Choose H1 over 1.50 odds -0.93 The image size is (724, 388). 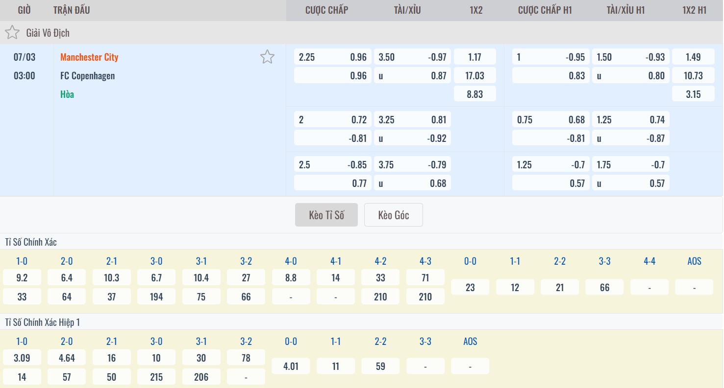pyautogui.click(x=630, y=57)
